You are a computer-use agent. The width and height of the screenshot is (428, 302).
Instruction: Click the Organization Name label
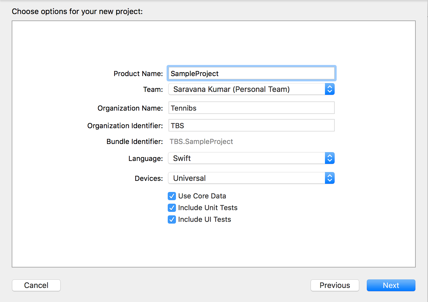click(x=130, y=108)
